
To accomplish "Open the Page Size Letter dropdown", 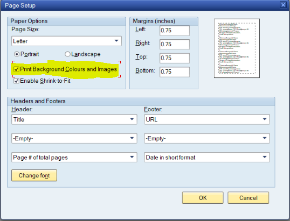I will tap(66, 41).
